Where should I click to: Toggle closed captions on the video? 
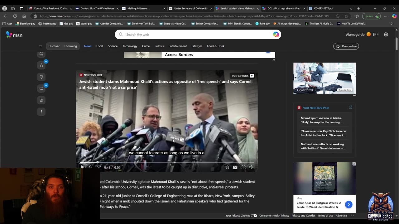coord(235,167)
